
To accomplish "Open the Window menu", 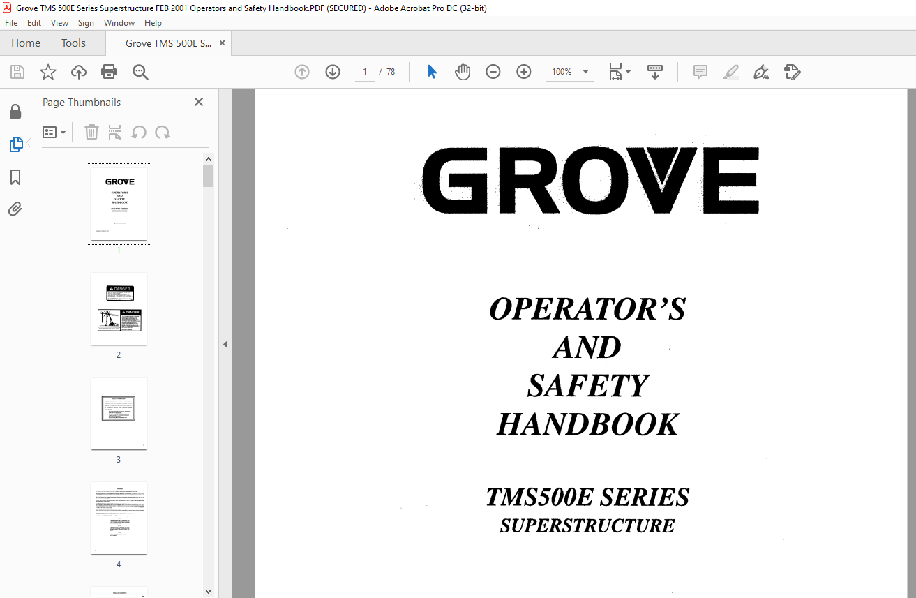I will coord(119,23).
